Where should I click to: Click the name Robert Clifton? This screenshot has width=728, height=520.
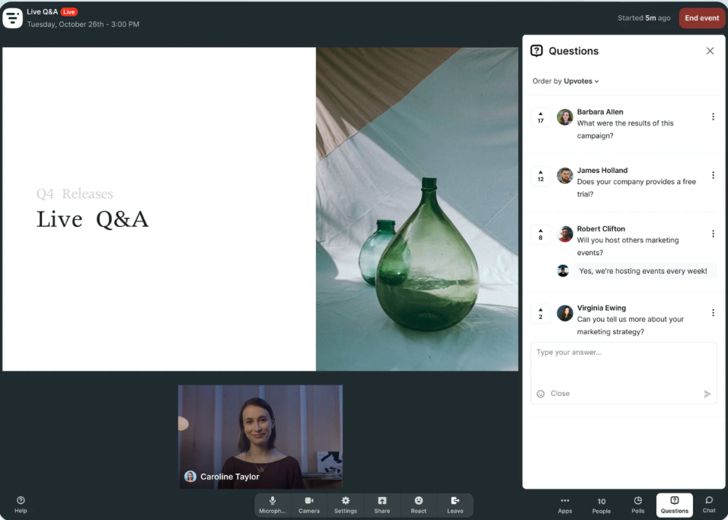(601, 229)
